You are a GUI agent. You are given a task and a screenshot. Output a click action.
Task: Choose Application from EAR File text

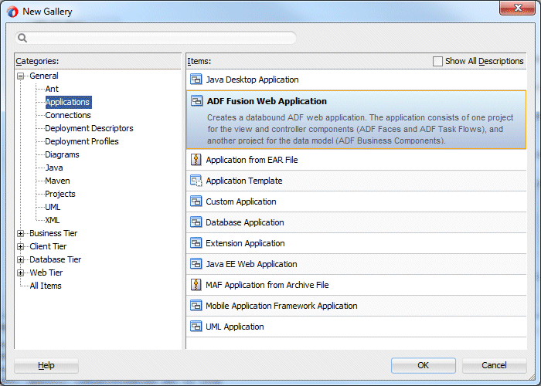[252, 160]
